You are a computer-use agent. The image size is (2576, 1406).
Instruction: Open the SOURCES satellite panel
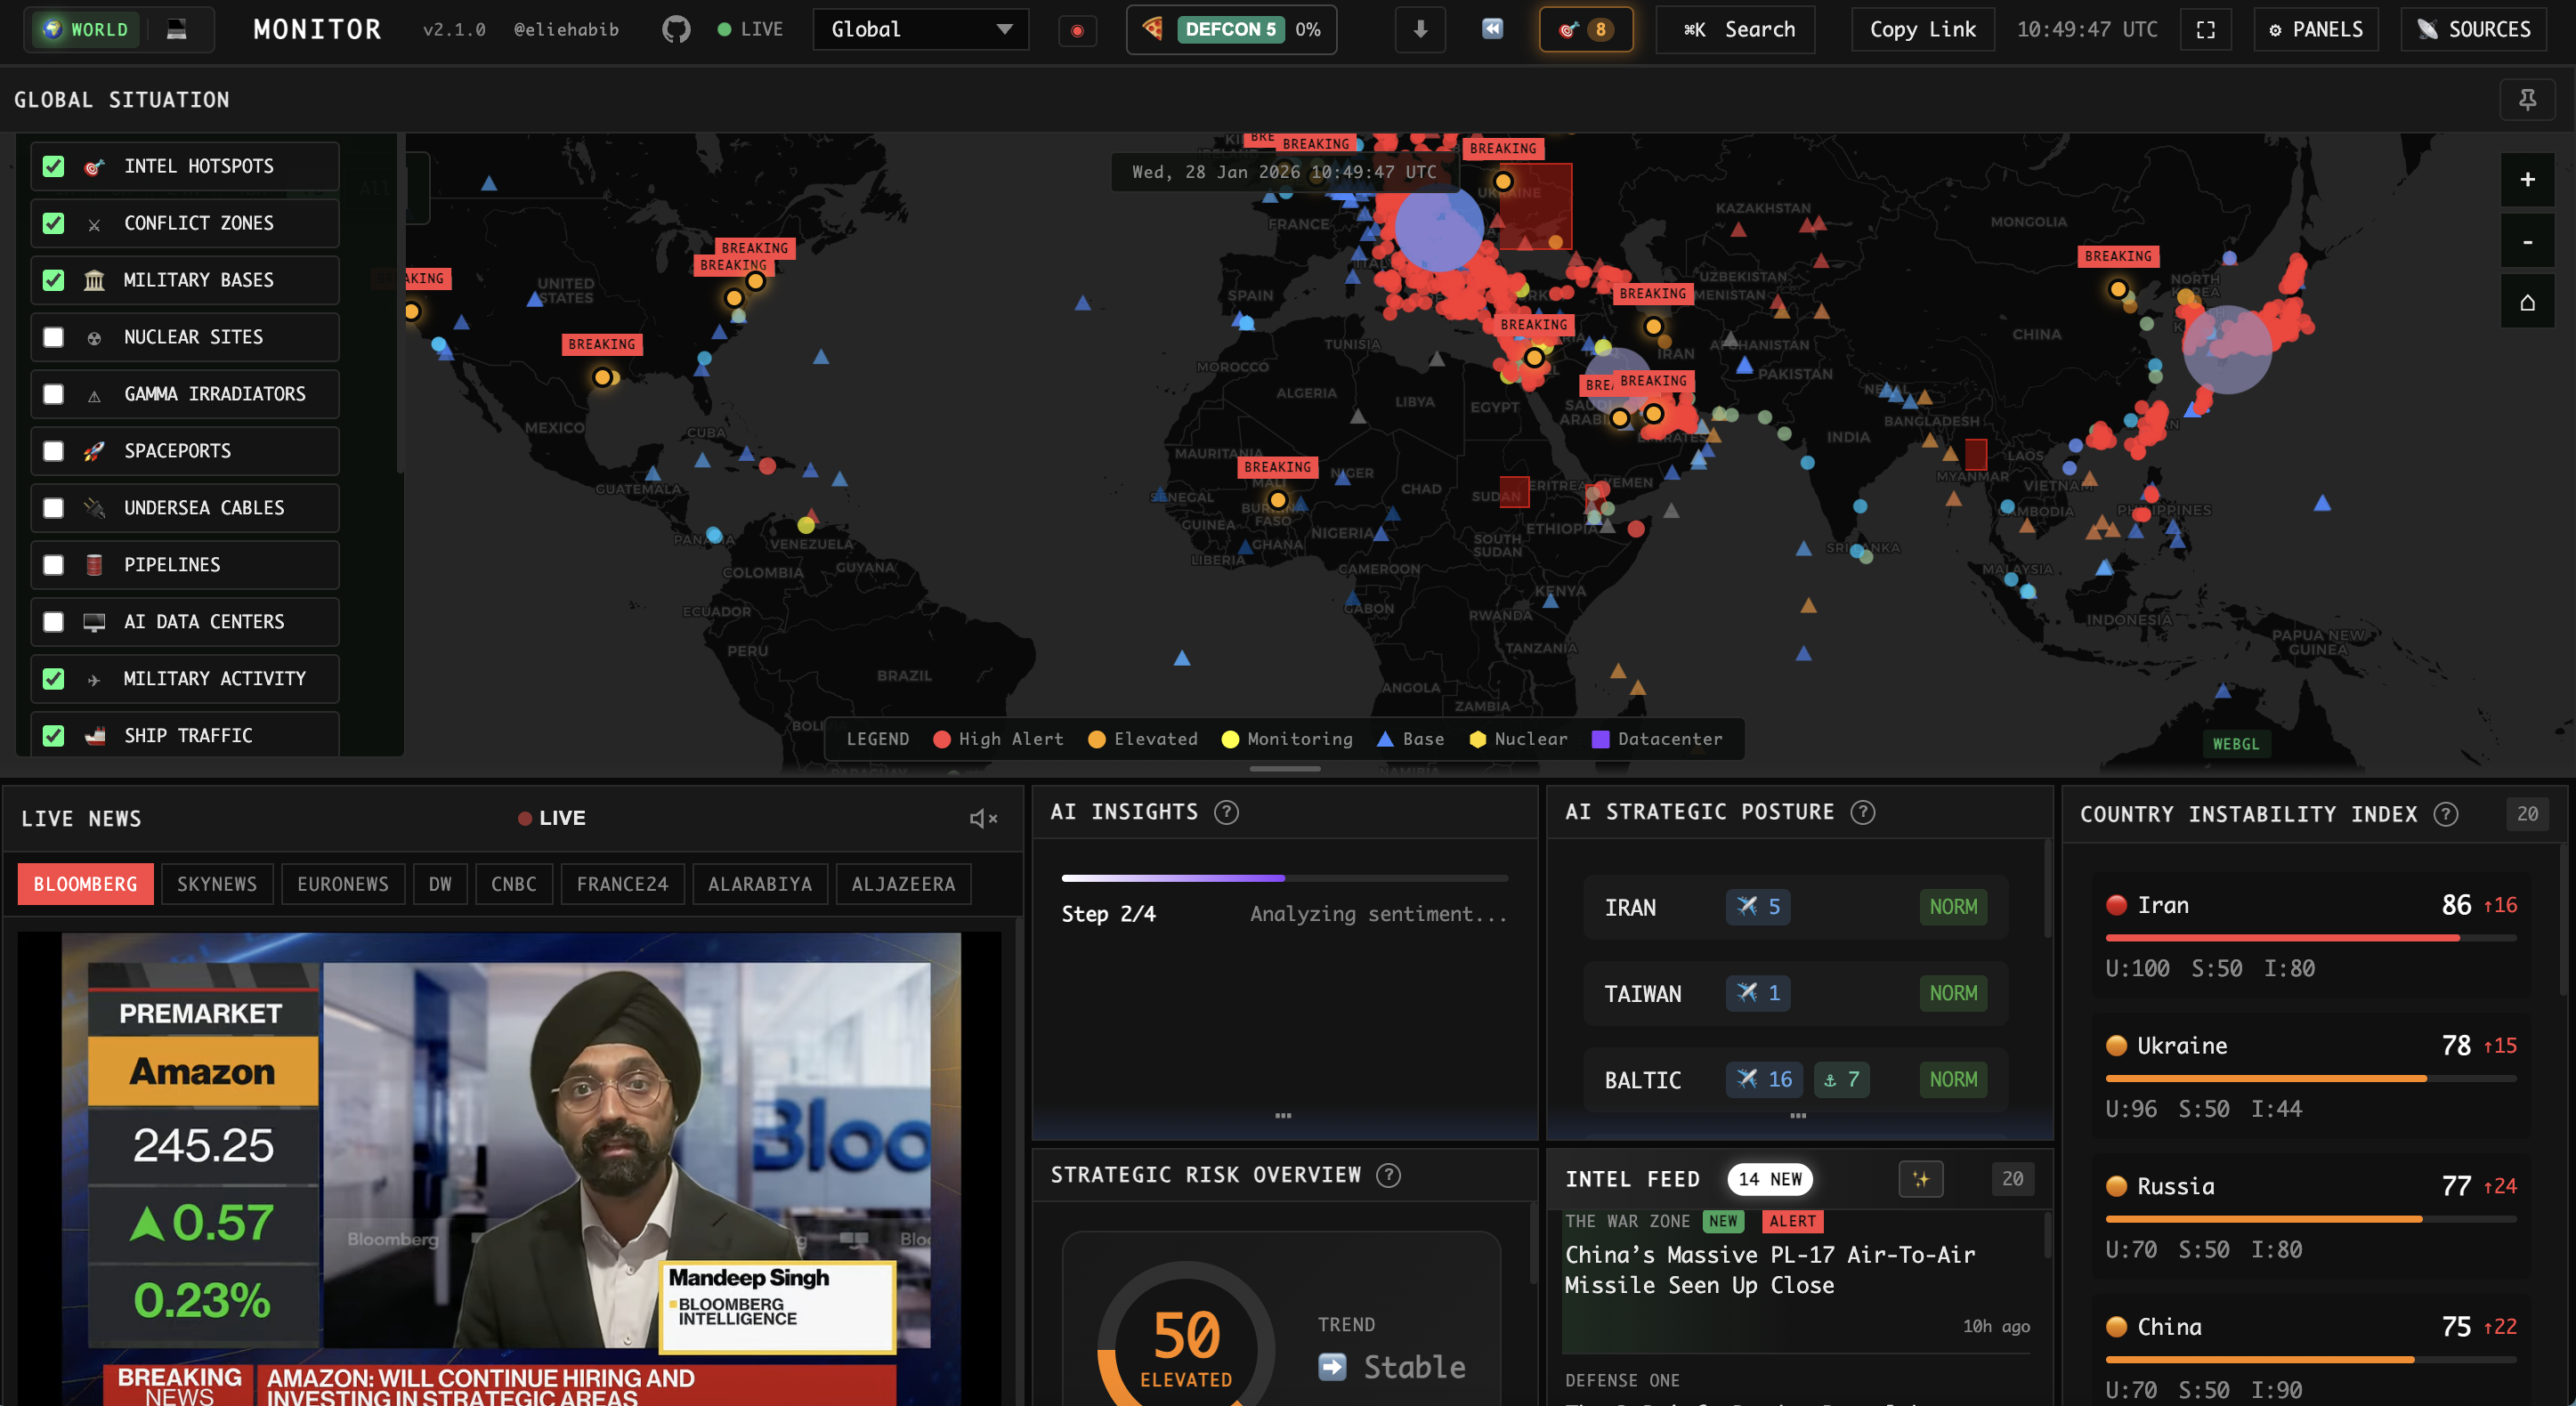2473,29
